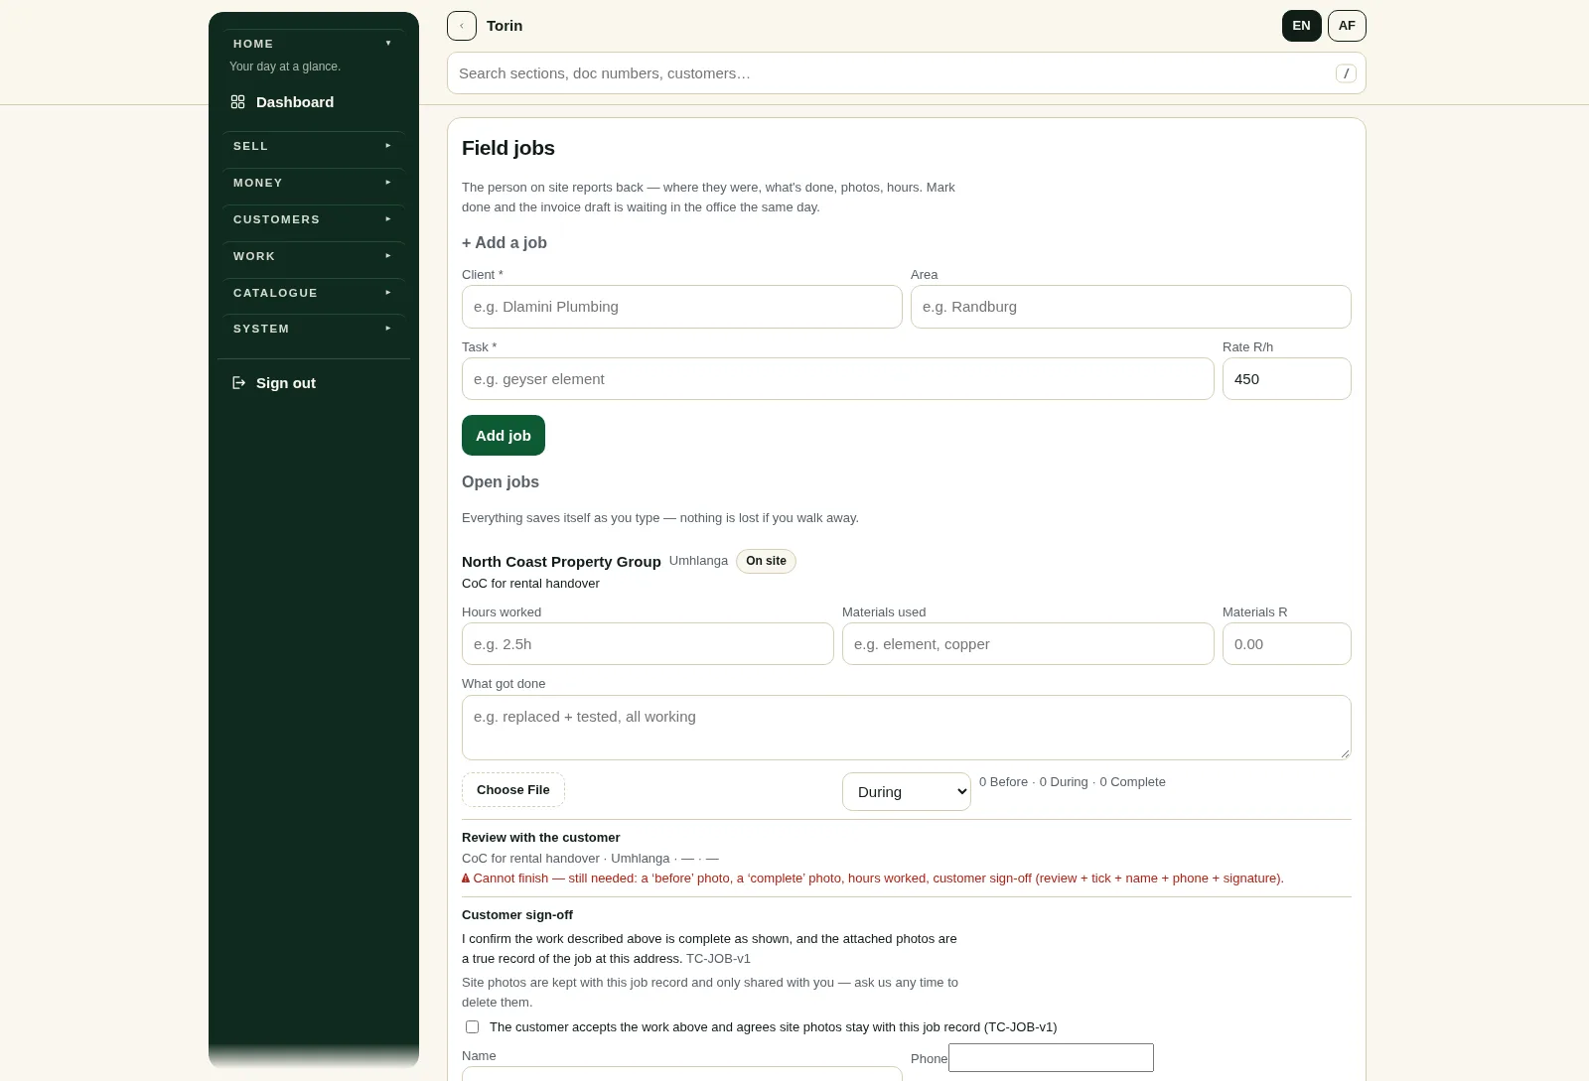The height and width of the screenshot is (1081, 1589).
Task: Switch language to AF
Action: tap(1347, 26)
